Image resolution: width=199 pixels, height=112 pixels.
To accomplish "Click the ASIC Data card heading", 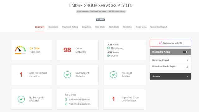I will click(x=70, y=95).
